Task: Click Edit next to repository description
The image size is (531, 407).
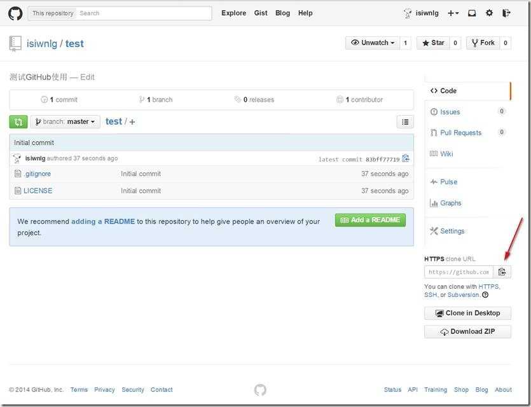Action: 87,77
